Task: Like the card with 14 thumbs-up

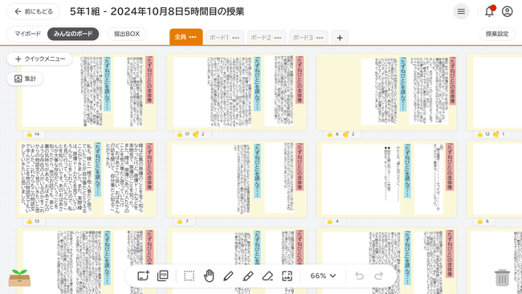Action: [33, 134]
